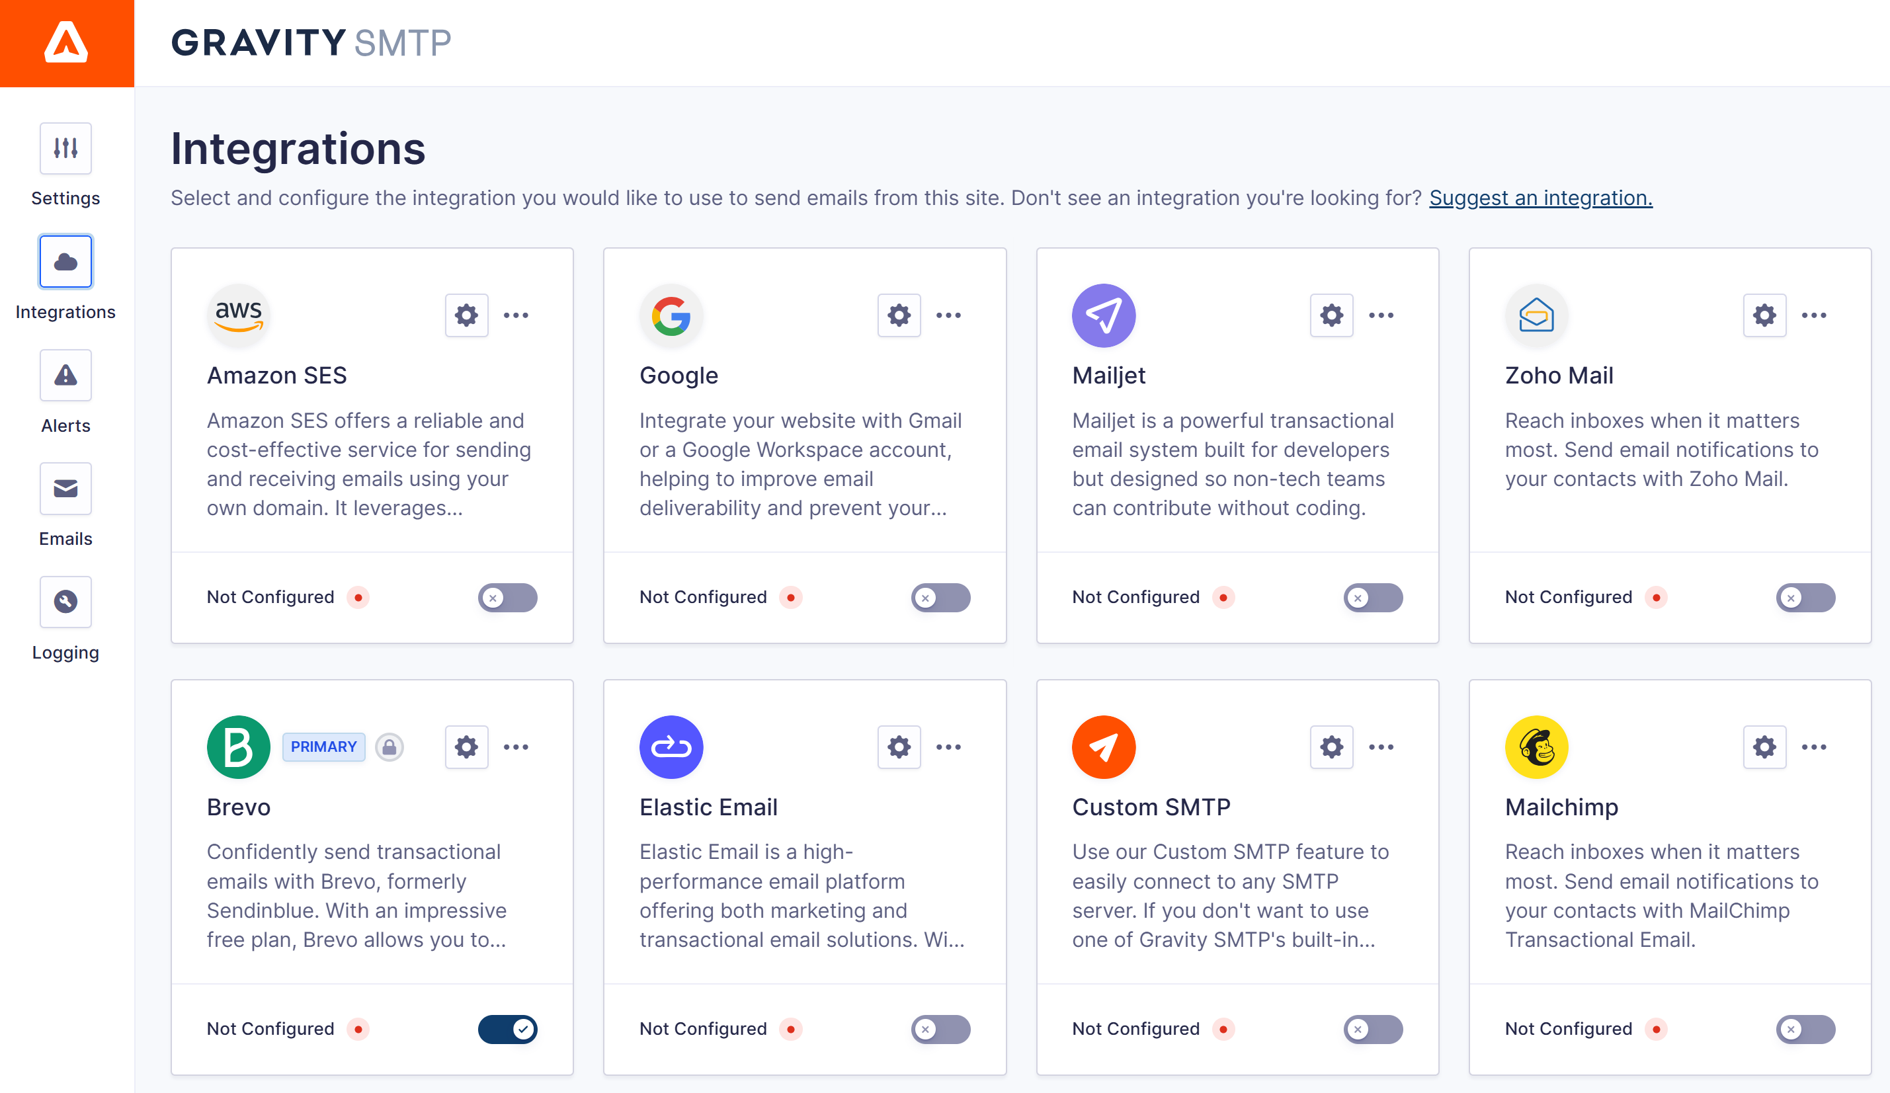Viewport: 1890px width, 1093px height.
Task: Open Mailchimp settings gear
Action: 1765,747
